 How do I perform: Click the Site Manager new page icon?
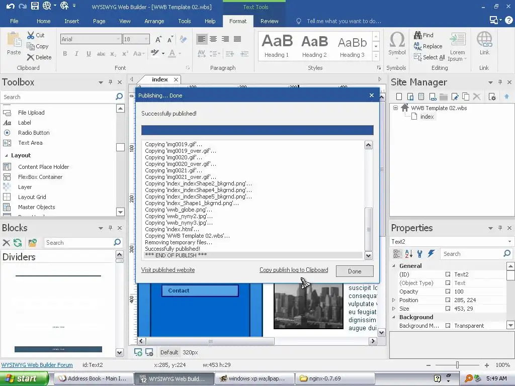coord(399,96)
